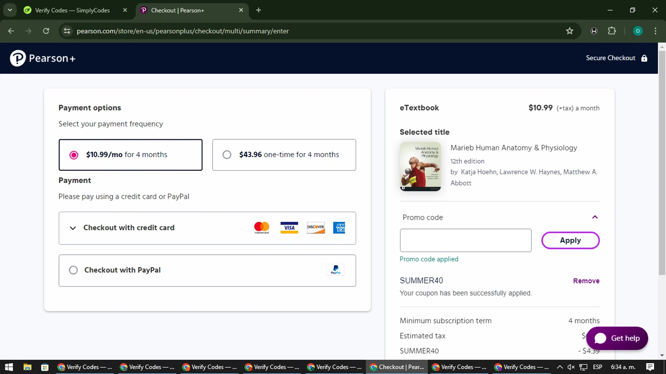Click the ESP language indicator
The image size is (666, 374).
tap(598, 367)
